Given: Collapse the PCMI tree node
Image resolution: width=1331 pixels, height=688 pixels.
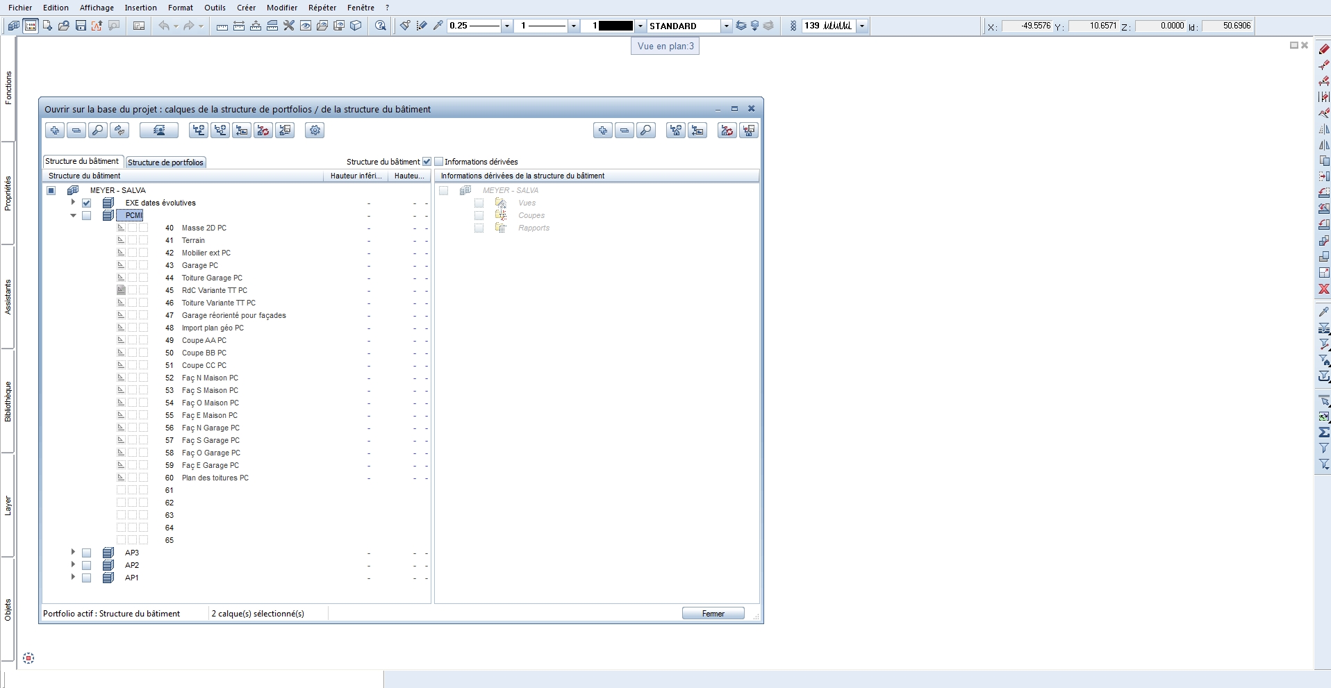Looking at the screenshot, I should [73, 215].
